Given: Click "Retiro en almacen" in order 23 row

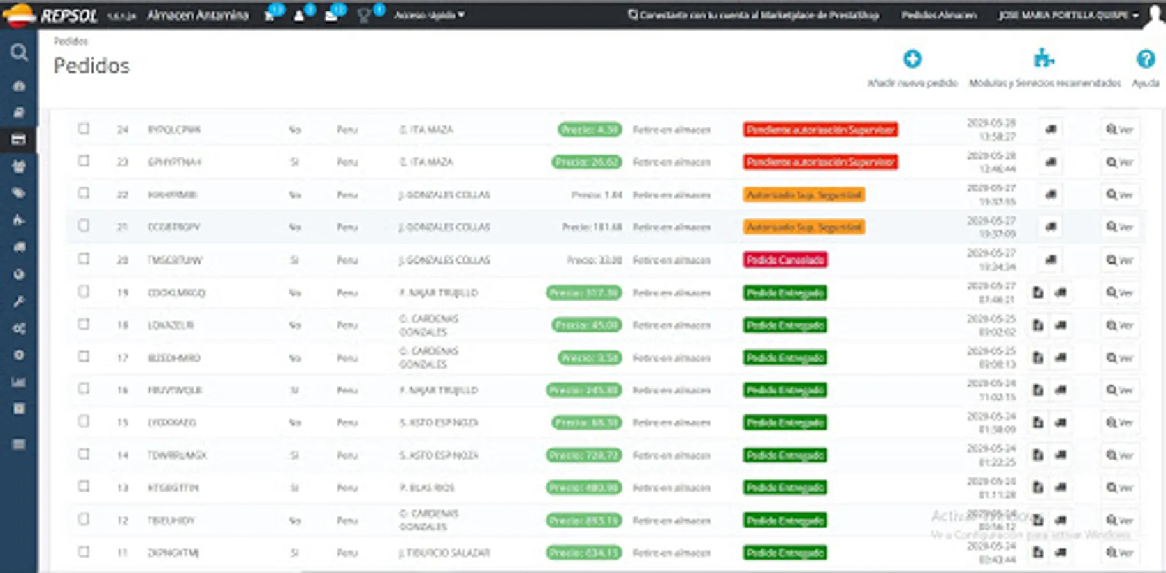Looking at the screenshot, I should click(x=671, y=162).
